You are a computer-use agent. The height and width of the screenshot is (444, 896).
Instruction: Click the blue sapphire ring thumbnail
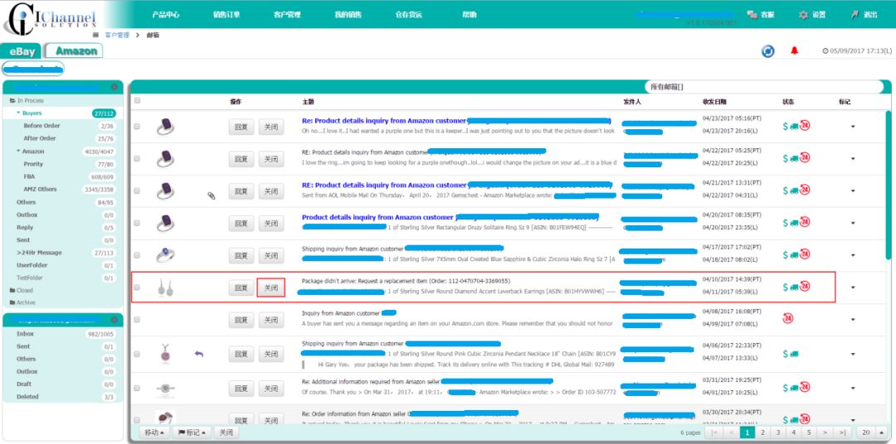[165, 255]
